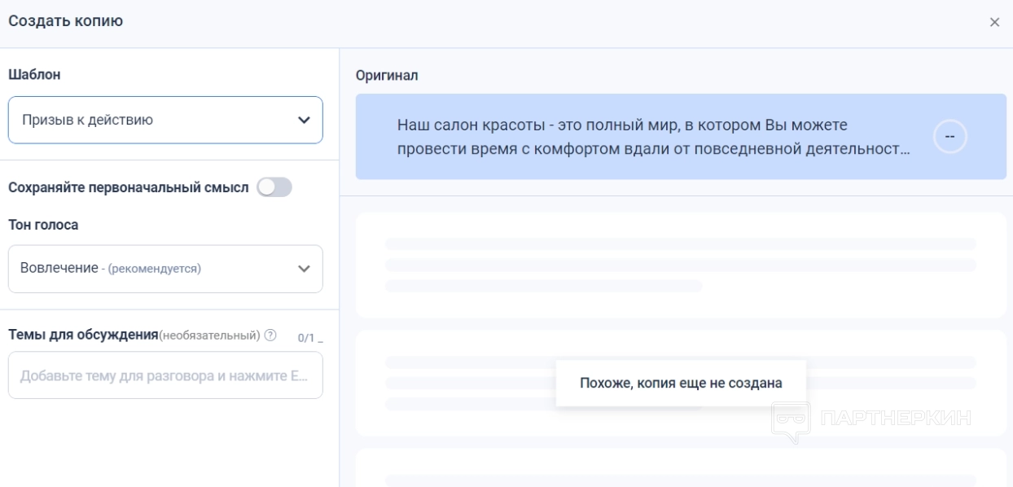
Task: Open the Призыв к действию template dropdown
Action: pos(155,121)
